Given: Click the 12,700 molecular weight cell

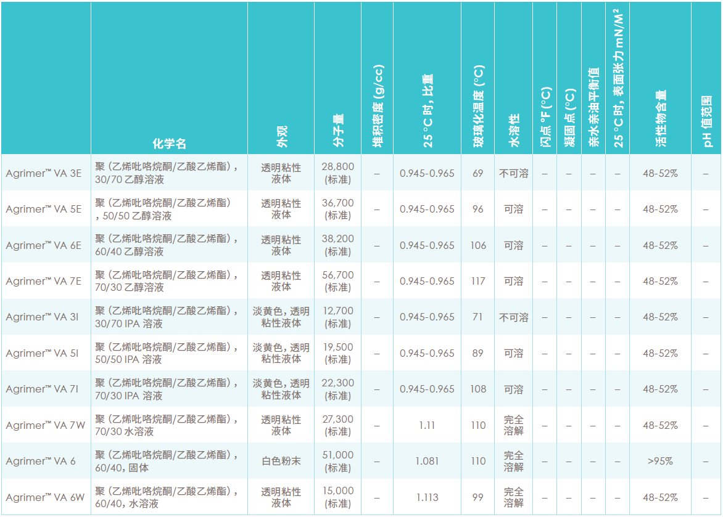Looking at the screenshot, I should [337, 317].
